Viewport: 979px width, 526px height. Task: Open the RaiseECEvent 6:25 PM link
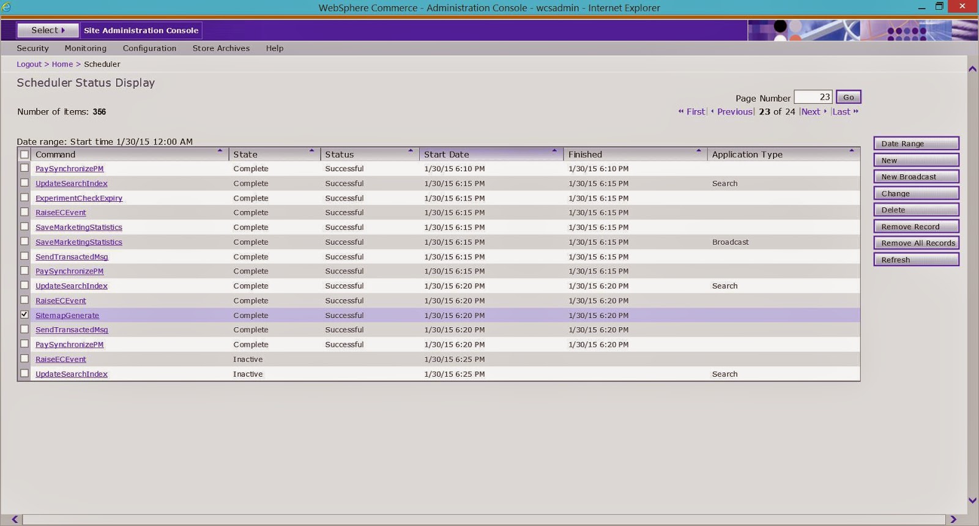pyautogui.click(x=61, y=360)
